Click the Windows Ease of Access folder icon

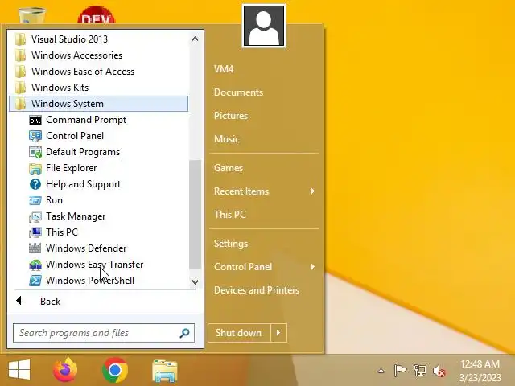coord(20,72)
